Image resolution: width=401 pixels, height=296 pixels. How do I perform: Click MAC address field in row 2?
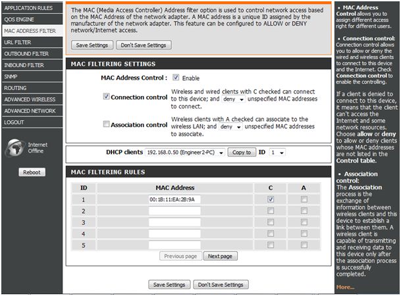coord(174,210)
